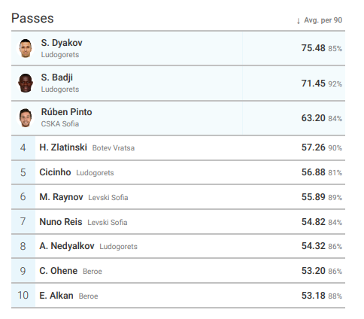Select E. Alkan player name
This screenshot has height=319, width=364.
(x=56, y=296)
